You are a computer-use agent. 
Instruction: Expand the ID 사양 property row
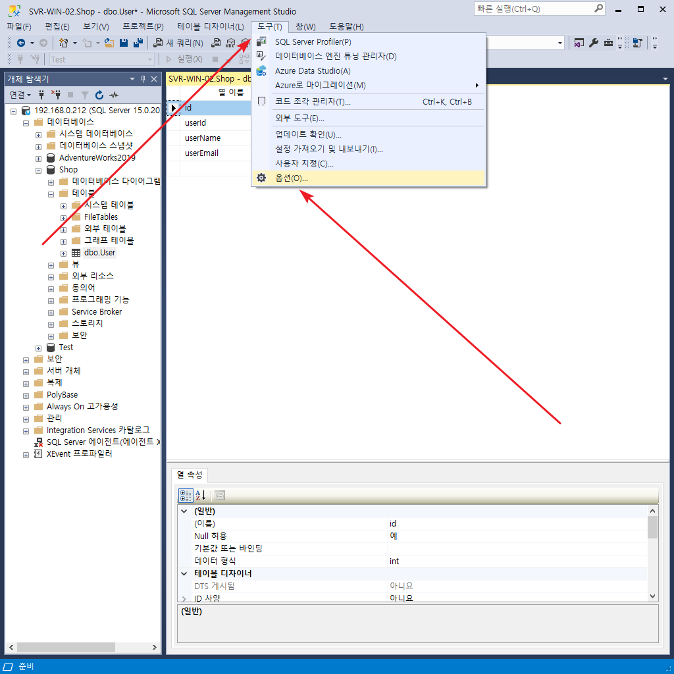(x=184, y=598)
